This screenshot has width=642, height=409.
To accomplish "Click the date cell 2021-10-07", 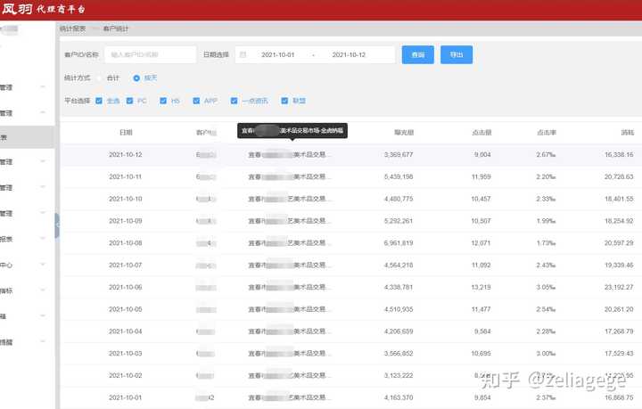I will point(126,265).
